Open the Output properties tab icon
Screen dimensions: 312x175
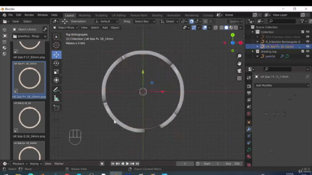point(249,93)
